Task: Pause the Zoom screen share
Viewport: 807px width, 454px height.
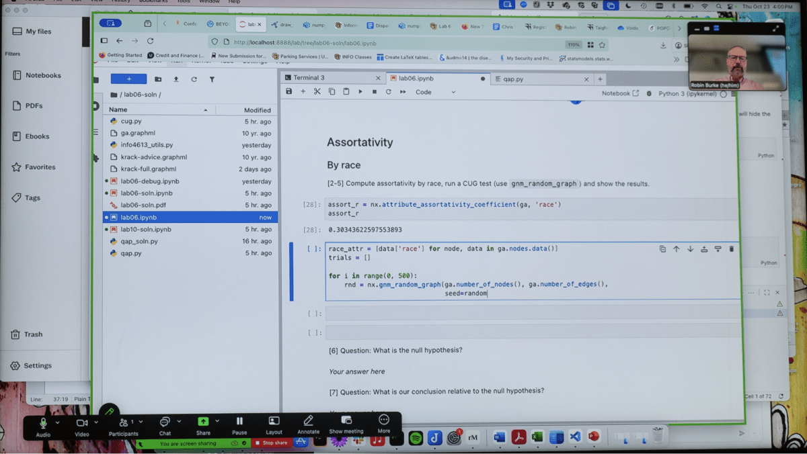Action: click(239, 424)
